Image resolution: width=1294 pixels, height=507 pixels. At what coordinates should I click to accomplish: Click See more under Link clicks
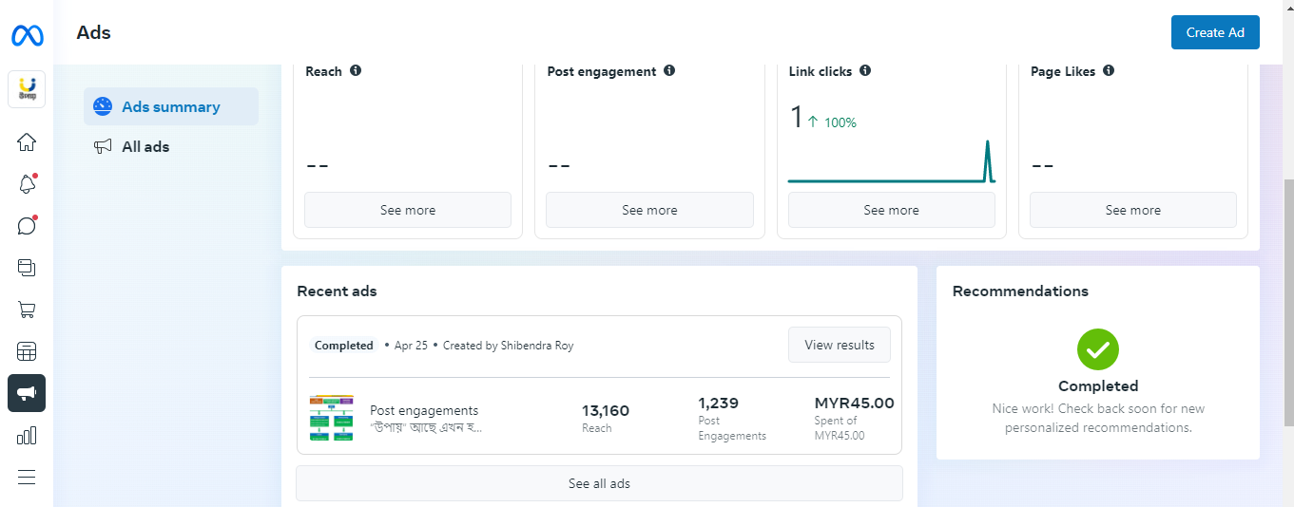tap(891, 210)
